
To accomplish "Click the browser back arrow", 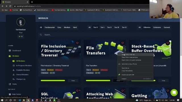I will click(x=3, y=6).
